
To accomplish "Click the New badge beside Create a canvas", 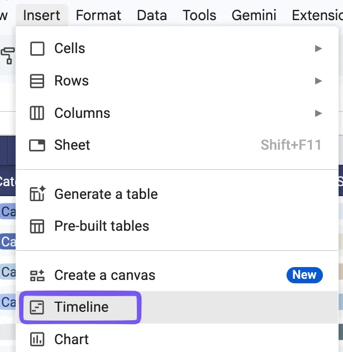I will [304, 275].
